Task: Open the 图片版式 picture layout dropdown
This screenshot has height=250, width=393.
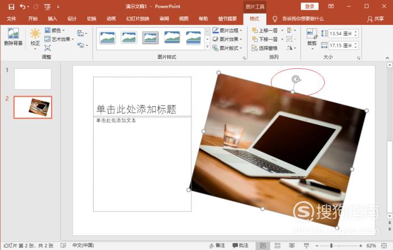Action: tap(228, 48)
